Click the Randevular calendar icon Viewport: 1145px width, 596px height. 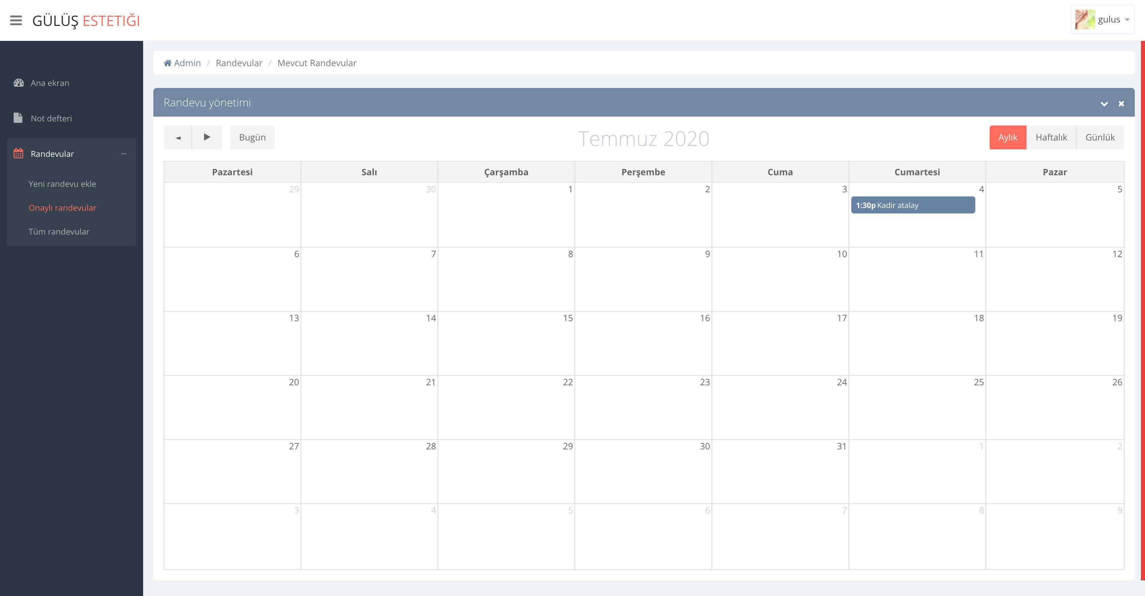(x=18, y=153)
